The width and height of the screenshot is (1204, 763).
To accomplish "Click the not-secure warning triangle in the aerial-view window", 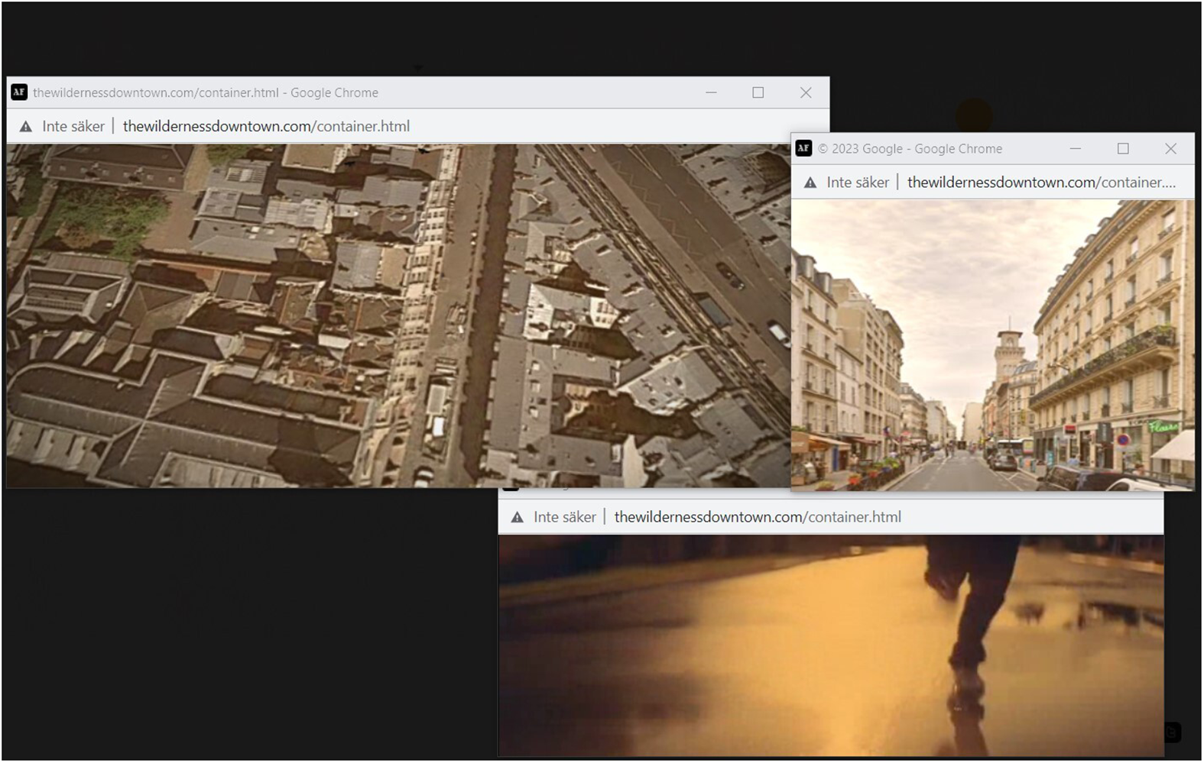I will 26,127.
